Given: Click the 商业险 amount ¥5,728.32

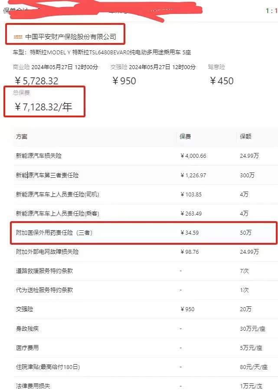Looking at the screenshot, I should coord(36,81).
